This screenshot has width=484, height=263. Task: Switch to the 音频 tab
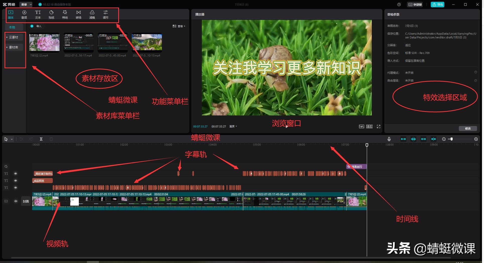click(x=24, y=14)
